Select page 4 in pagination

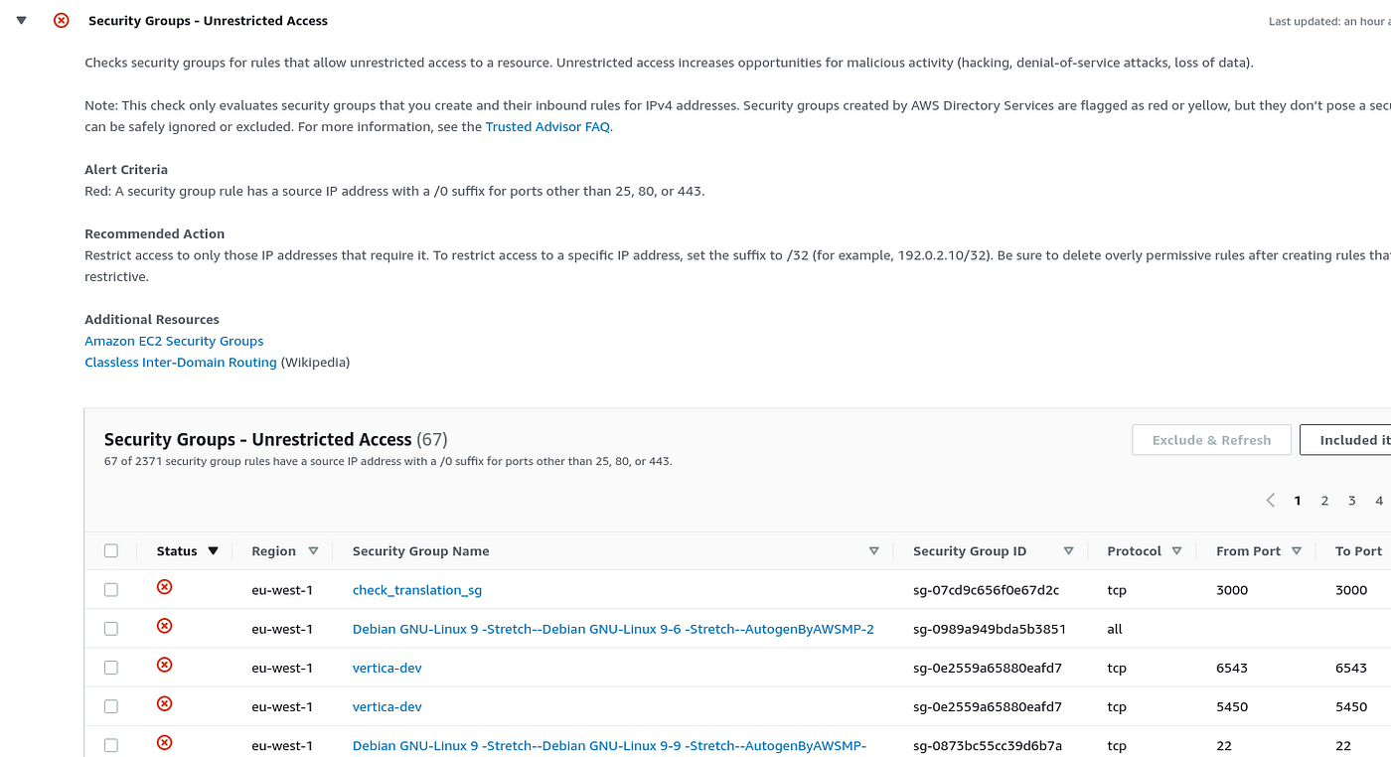click(x=1379, y=501)
